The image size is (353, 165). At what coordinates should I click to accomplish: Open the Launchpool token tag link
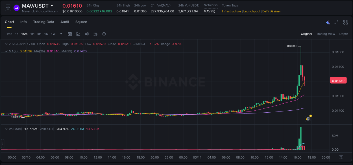click(x=252, y=11)
